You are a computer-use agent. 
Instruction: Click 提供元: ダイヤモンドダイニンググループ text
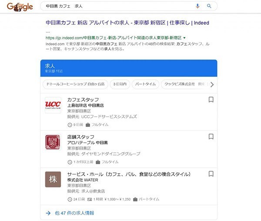click(x=104, y=154)
